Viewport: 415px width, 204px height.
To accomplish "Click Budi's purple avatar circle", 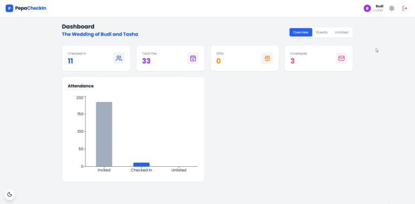I will [x=367, y=9].
